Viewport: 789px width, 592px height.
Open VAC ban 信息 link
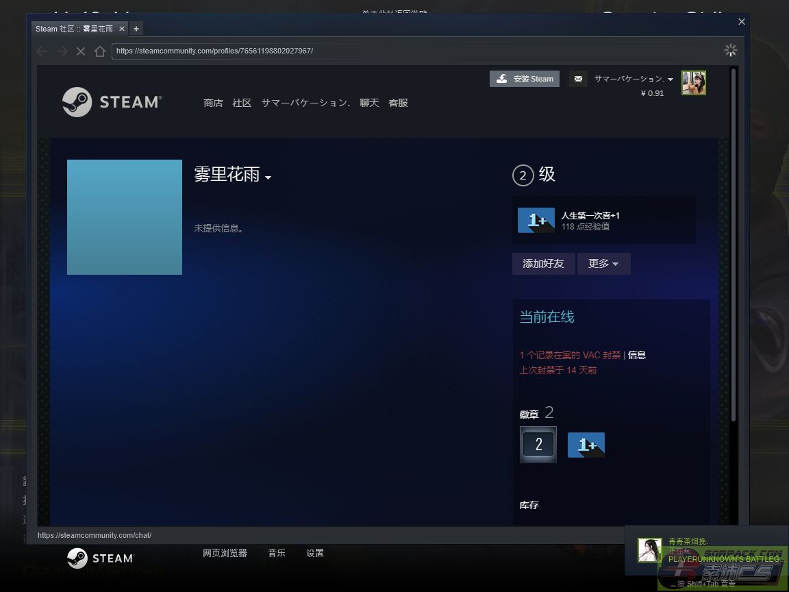pyautogui.click(x=637, y=355)
